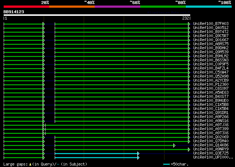Click the query end position 232
235x167 pixels.
[185, 18]
